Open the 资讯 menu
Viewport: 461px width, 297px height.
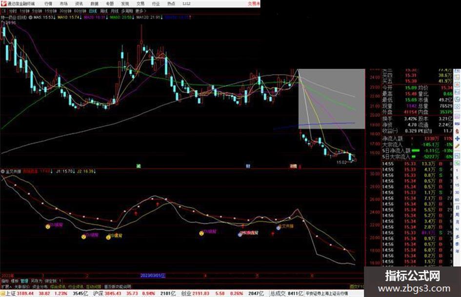79,3
